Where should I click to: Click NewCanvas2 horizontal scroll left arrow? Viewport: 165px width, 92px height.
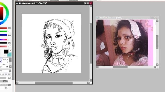pos(97,67)
